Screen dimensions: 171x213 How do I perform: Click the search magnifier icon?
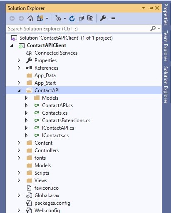(x=153, y=28)
